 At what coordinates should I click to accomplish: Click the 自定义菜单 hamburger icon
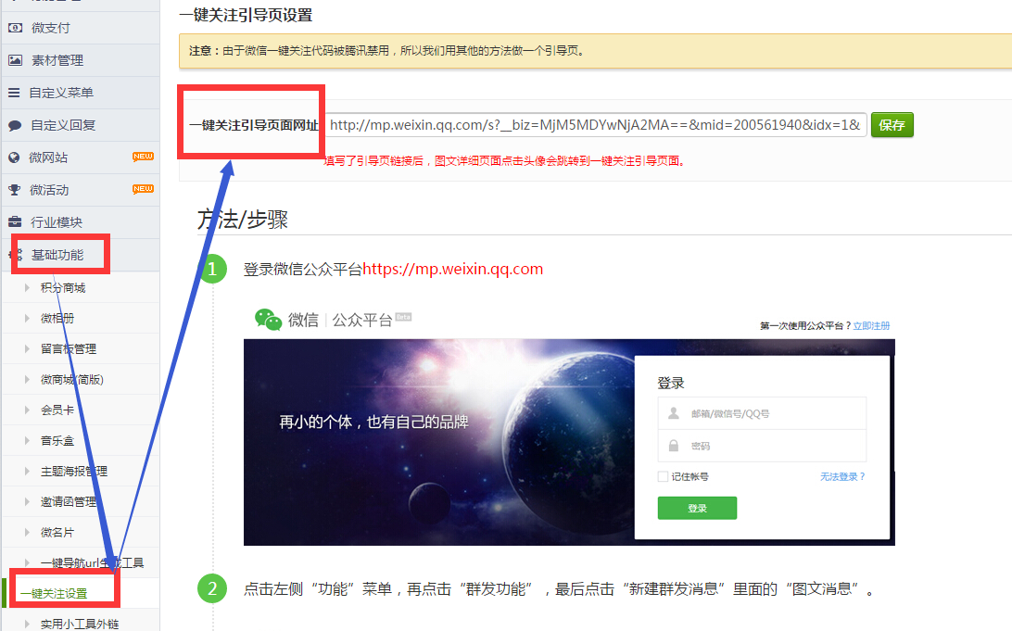tap(14, 93)
